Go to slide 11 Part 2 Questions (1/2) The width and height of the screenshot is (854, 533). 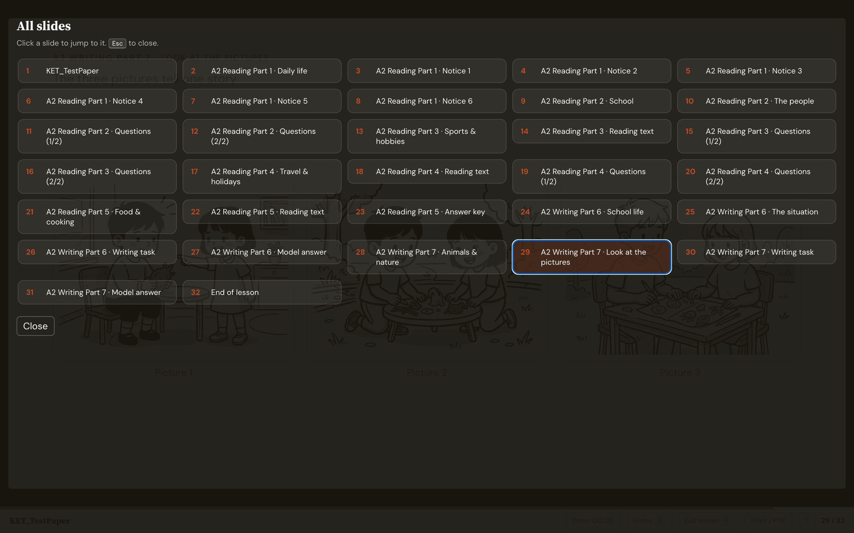(97, 136)
